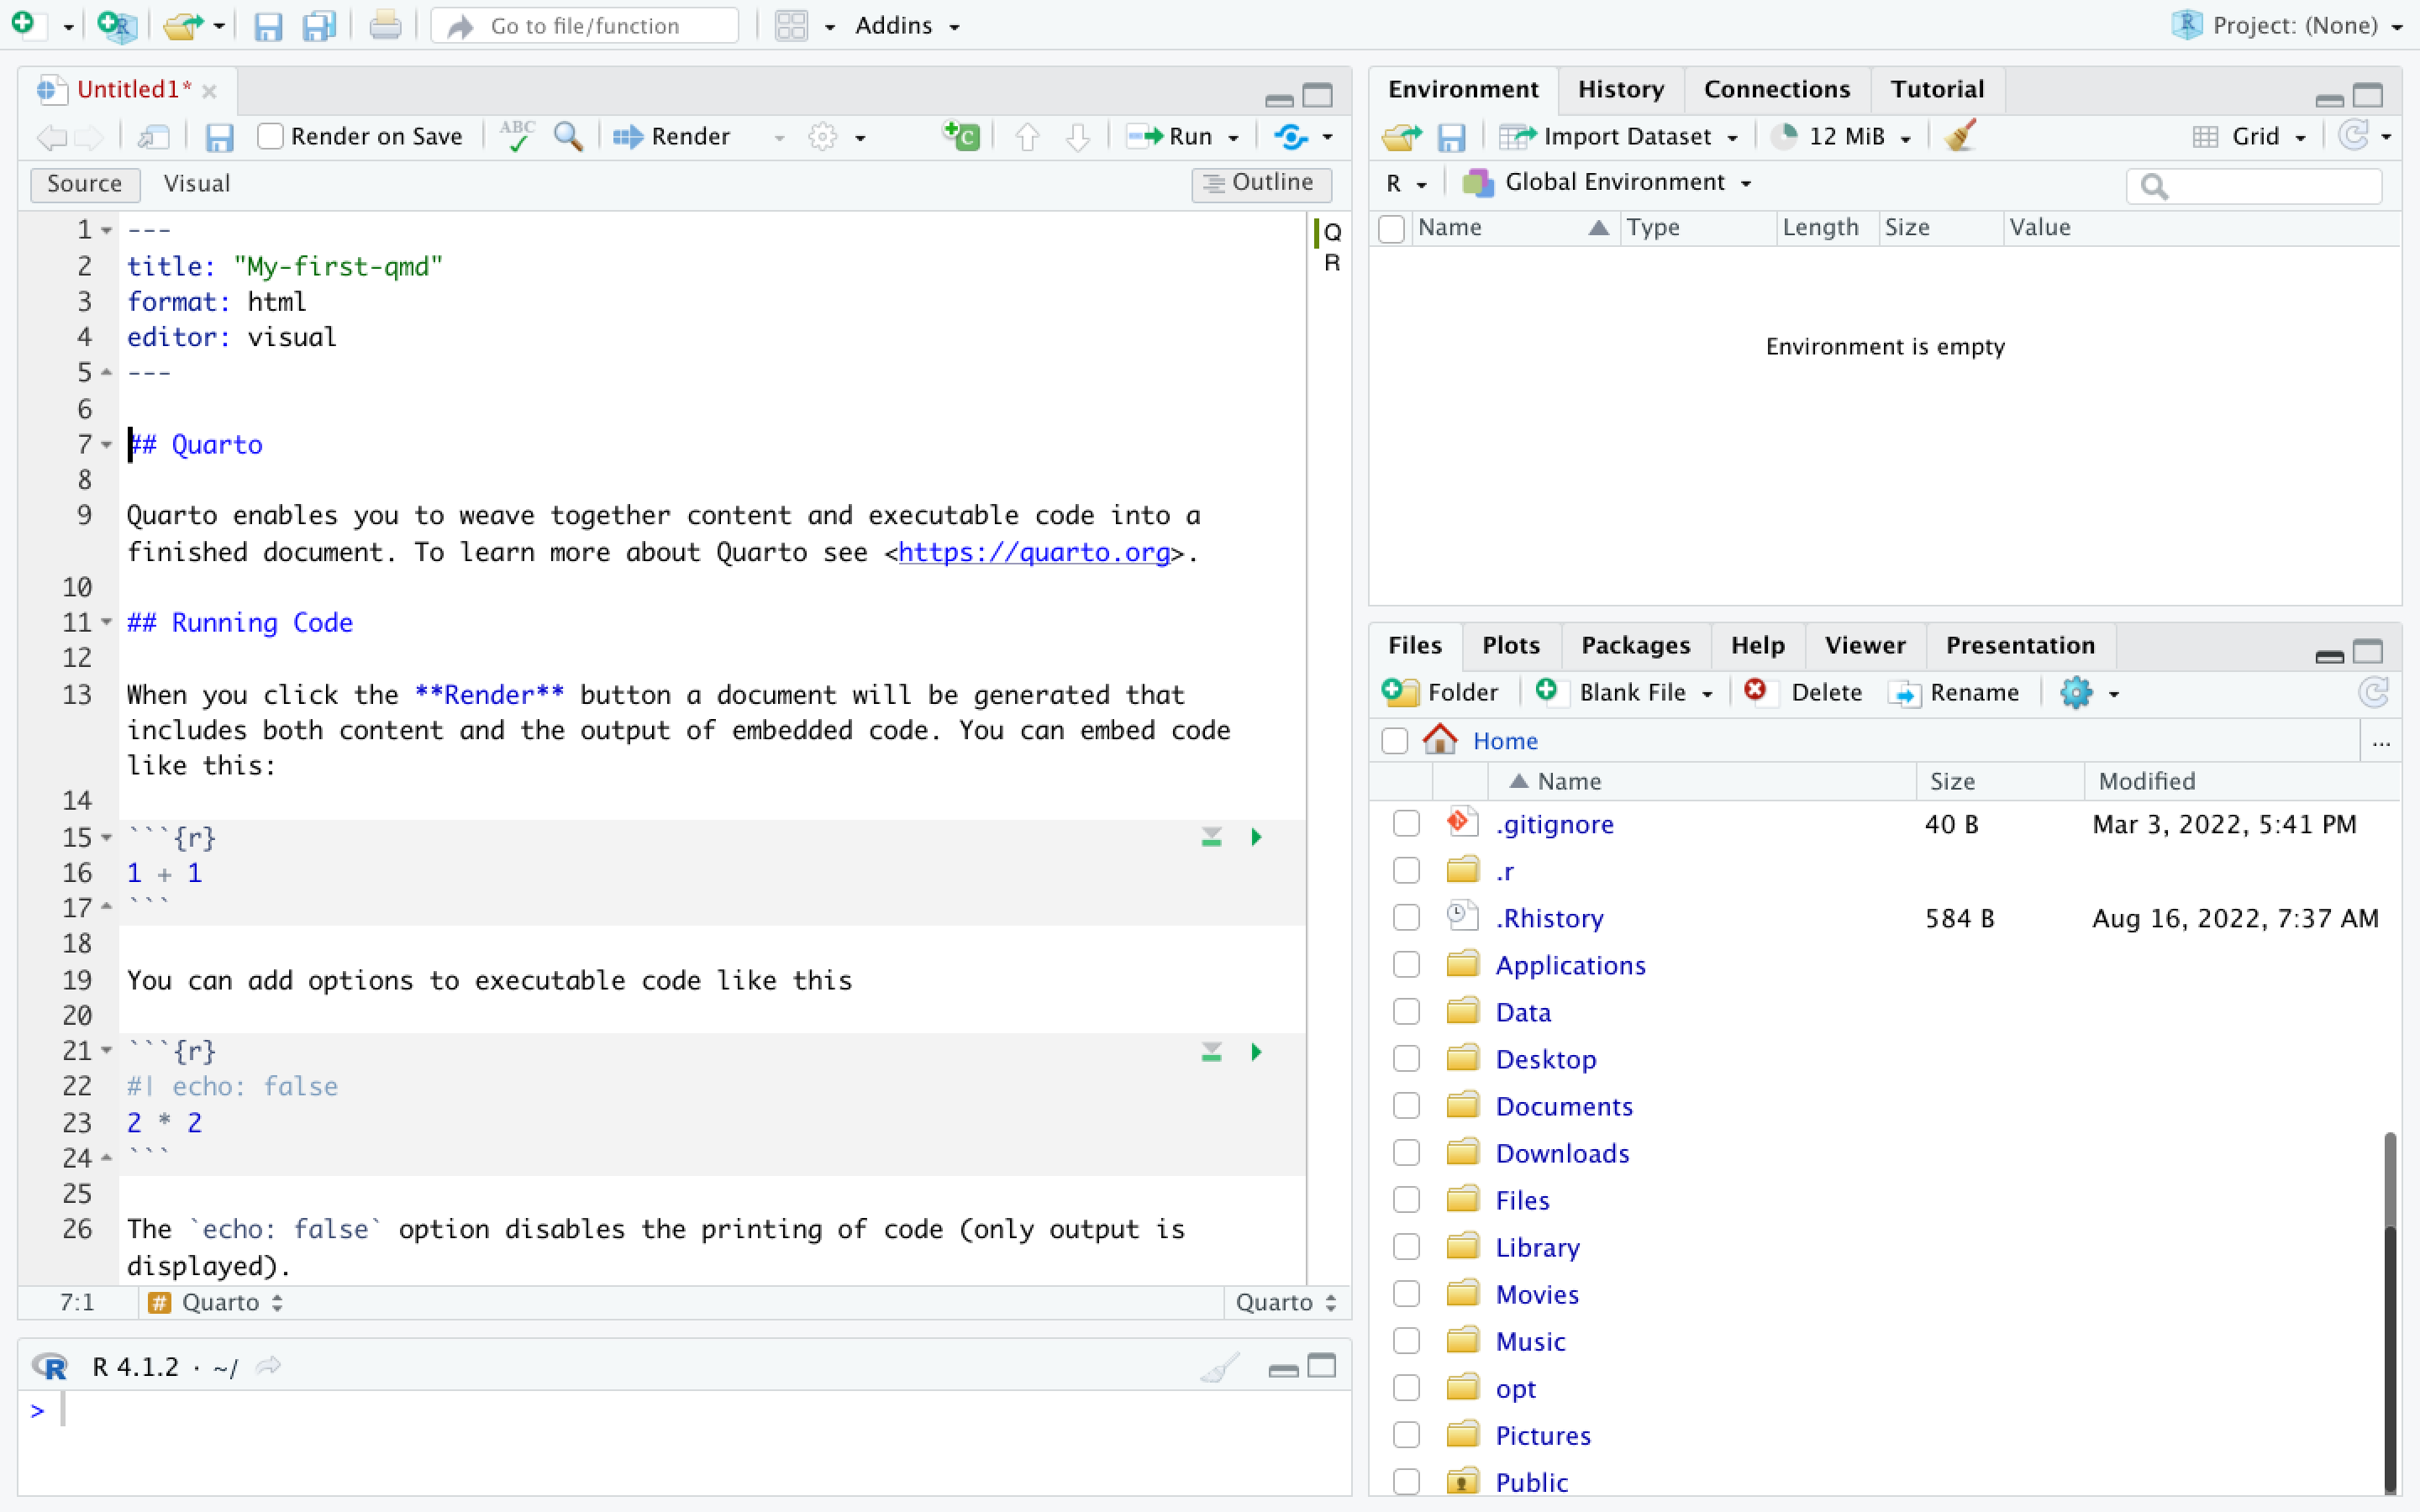Click the Home directory icon
This screenshot has height=1512, width=2420.
click(x=1440, y=740)
